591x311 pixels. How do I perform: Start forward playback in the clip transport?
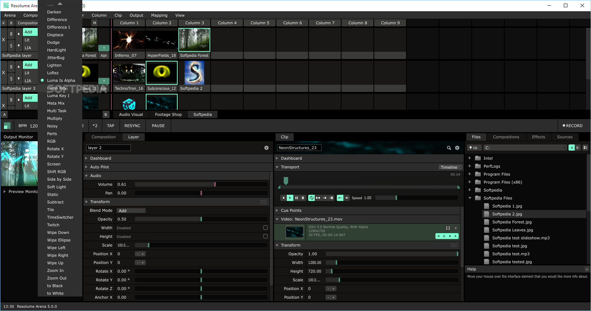(290, 198)
